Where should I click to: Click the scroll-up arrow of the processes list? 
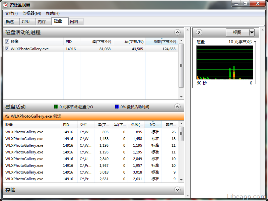pyautogui.click(x=181, y=41)
